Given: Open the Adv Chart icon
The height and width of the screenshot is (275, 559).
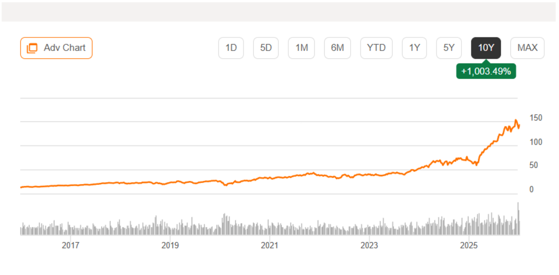Looking at the screenshot, I should [x=32, y=48].
